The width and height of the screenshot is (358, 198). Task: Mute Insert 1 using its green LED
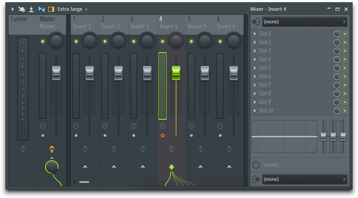point(76,41)
